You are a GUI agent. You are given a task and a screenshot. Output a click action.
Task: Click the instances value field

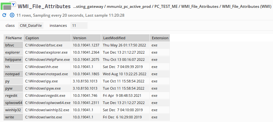pos(79,26)
